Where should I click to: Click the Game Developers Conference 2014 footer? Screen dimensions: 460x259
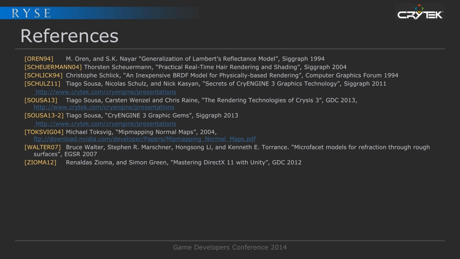230,247
